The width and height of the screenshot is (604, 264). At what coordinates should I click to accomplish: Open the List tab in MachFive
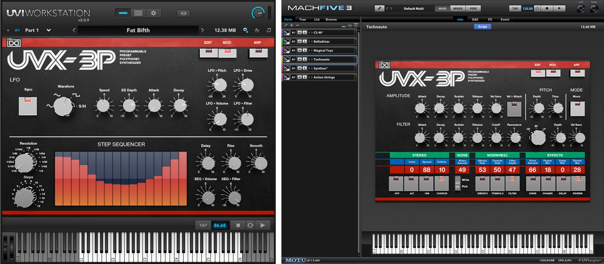tap(317, 19)
